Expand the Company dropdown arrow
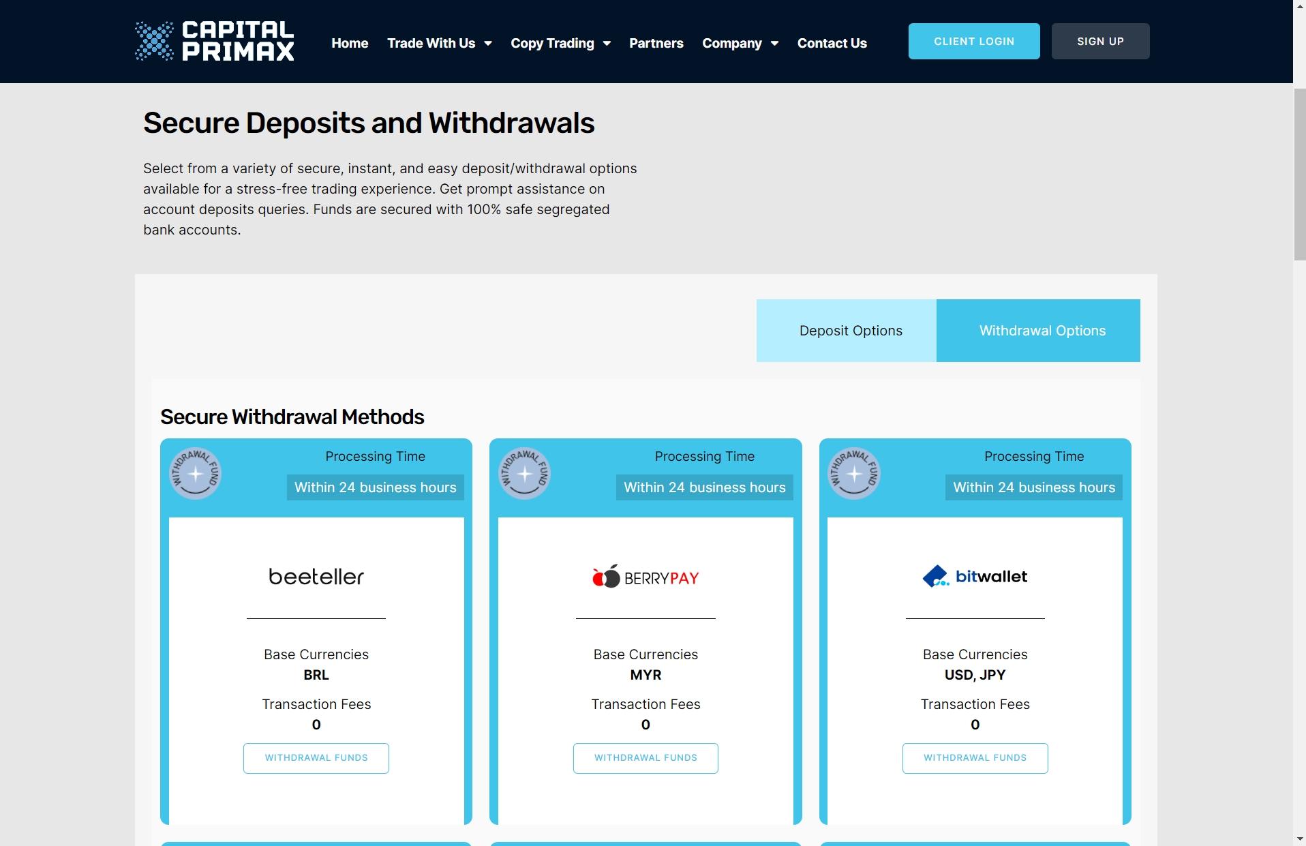The image size is (1306, 846). [x=774, y=44]
